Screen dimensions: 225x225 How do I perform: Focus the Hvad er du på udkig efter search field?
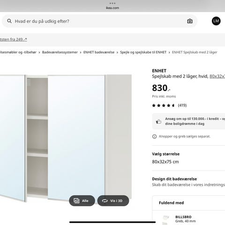point(99,21)
